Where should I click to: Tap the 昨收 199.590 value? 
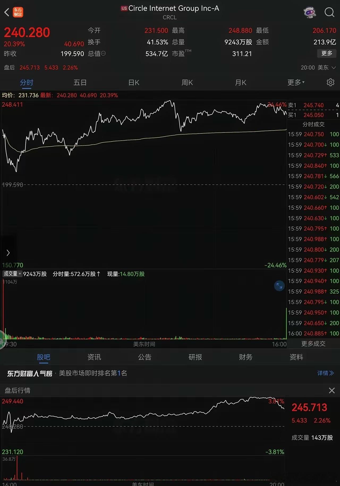coord(72,54)
